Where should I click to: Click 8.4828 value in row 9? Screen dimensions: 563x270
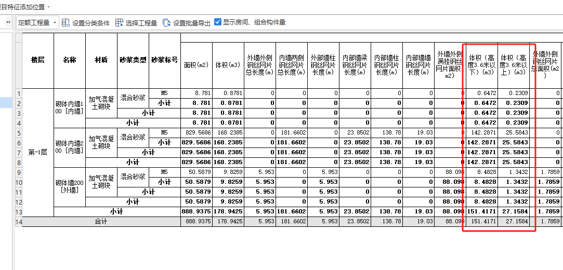point(482,172)
